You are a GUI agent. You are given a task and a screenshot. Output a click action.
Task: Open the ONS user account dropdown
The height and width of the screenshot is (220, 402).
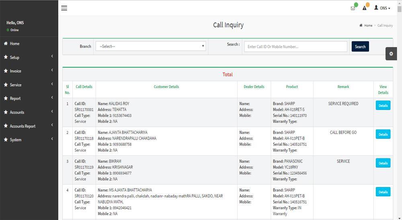point(382,8)
